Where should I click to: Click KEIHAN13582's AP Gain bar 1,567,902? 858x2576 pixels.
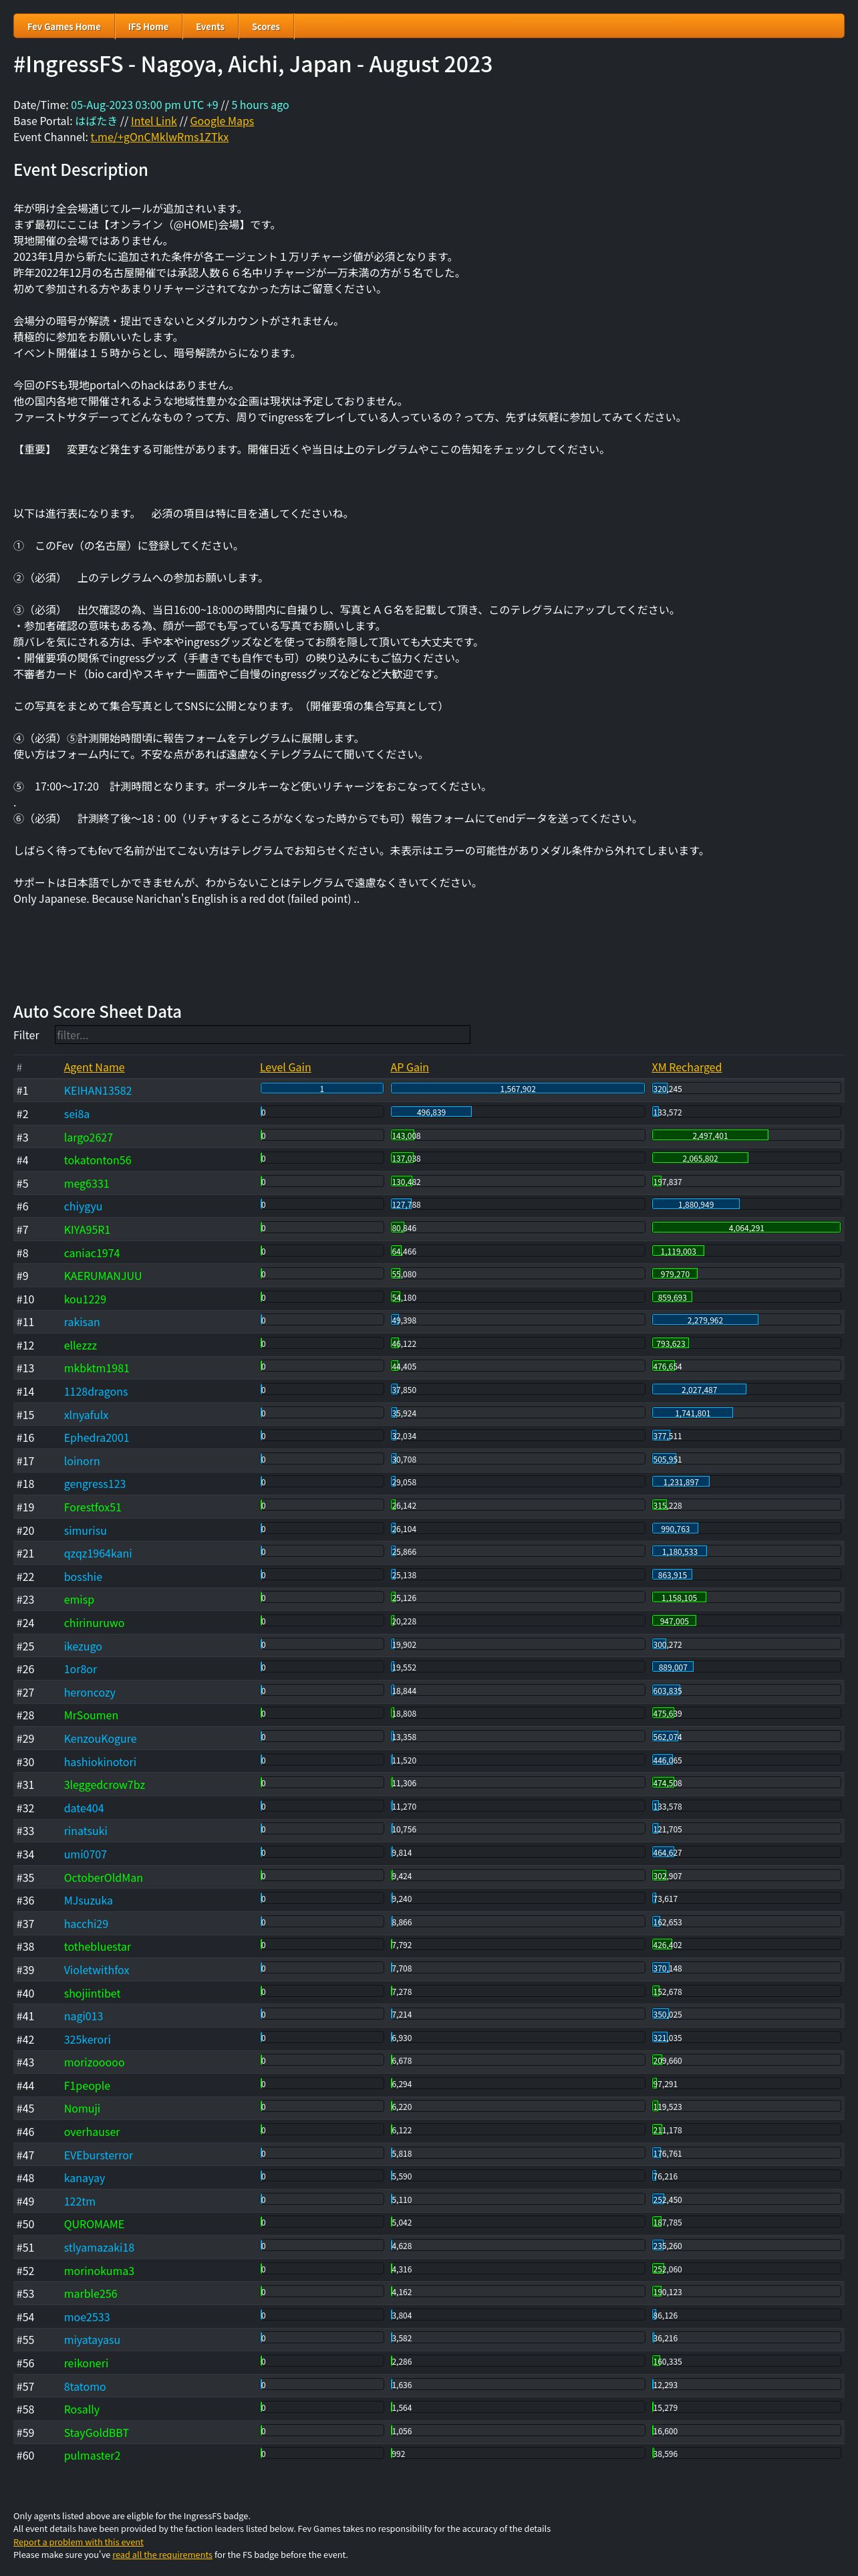[517, 1089]
